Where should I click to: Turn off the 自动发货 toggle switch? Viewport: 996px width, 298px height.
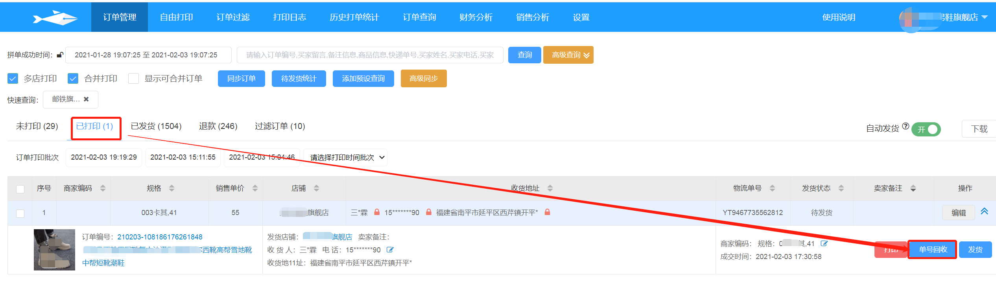(x=926, y=129)
